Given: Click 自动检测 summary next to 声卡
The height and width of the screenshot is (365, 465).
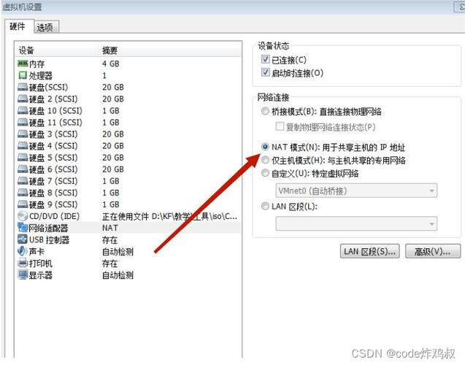Looking at the screenshot, I should tap(118, 251).
